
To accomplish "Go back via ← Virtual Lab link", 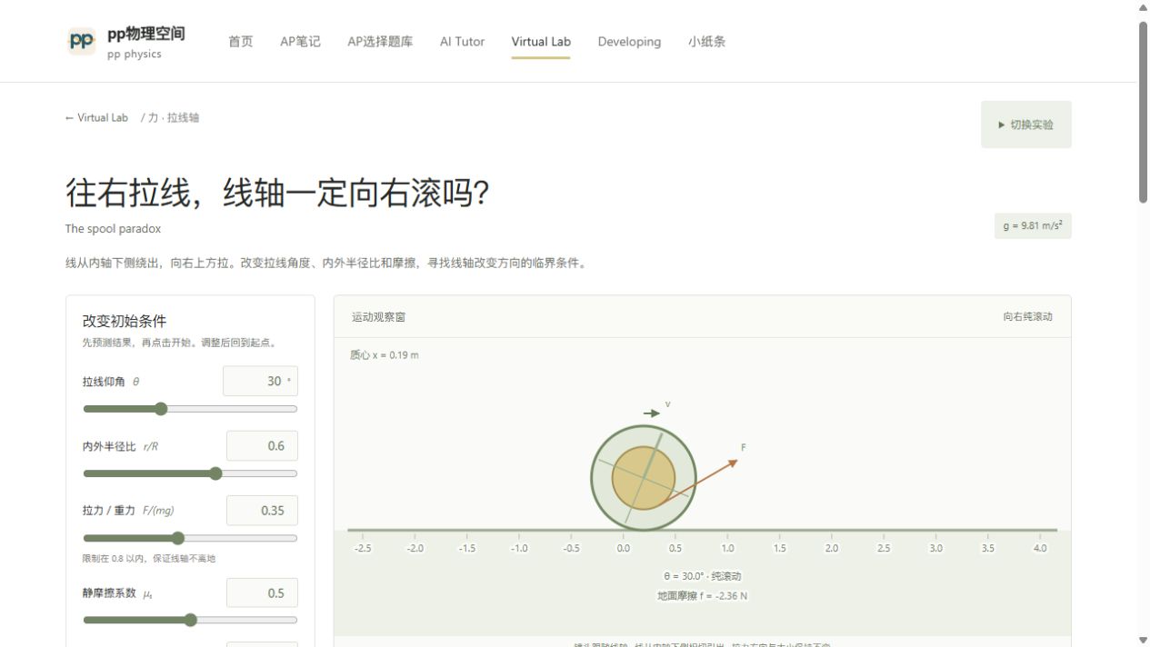I will 96,117.
